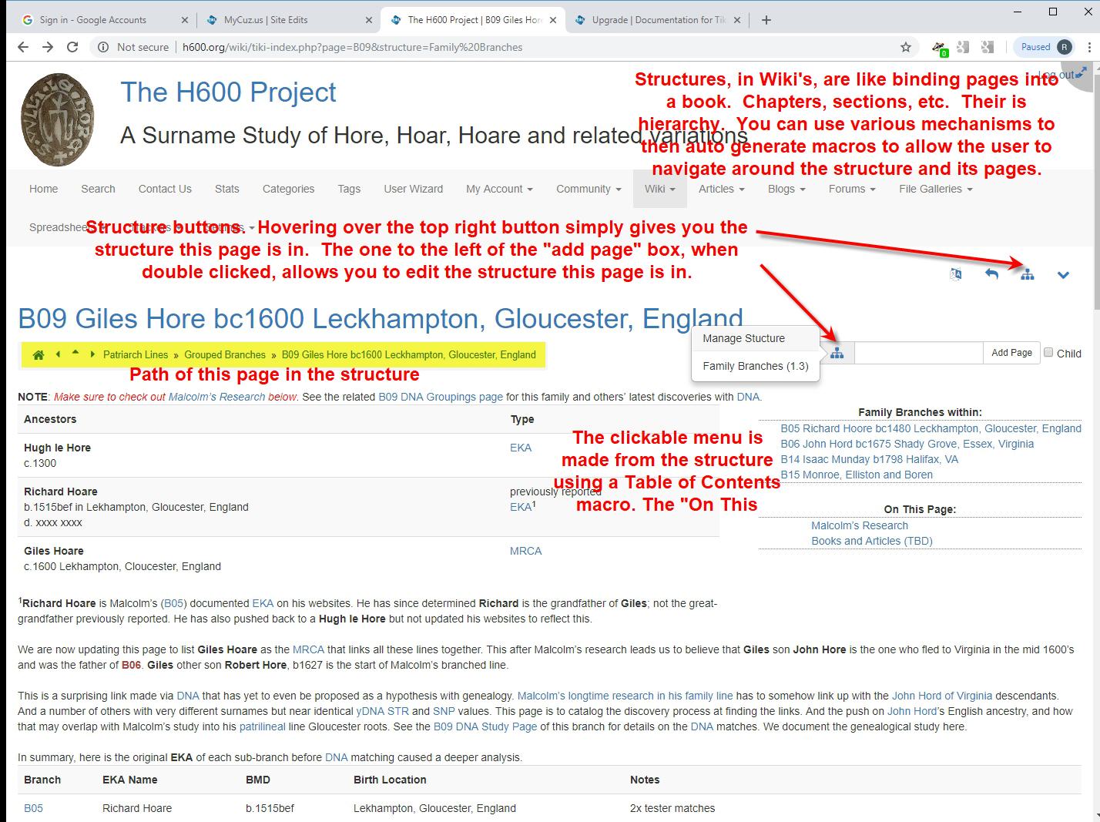Go to previous page in structure
The image size is (1100, 822).
[x=58, y=354]
